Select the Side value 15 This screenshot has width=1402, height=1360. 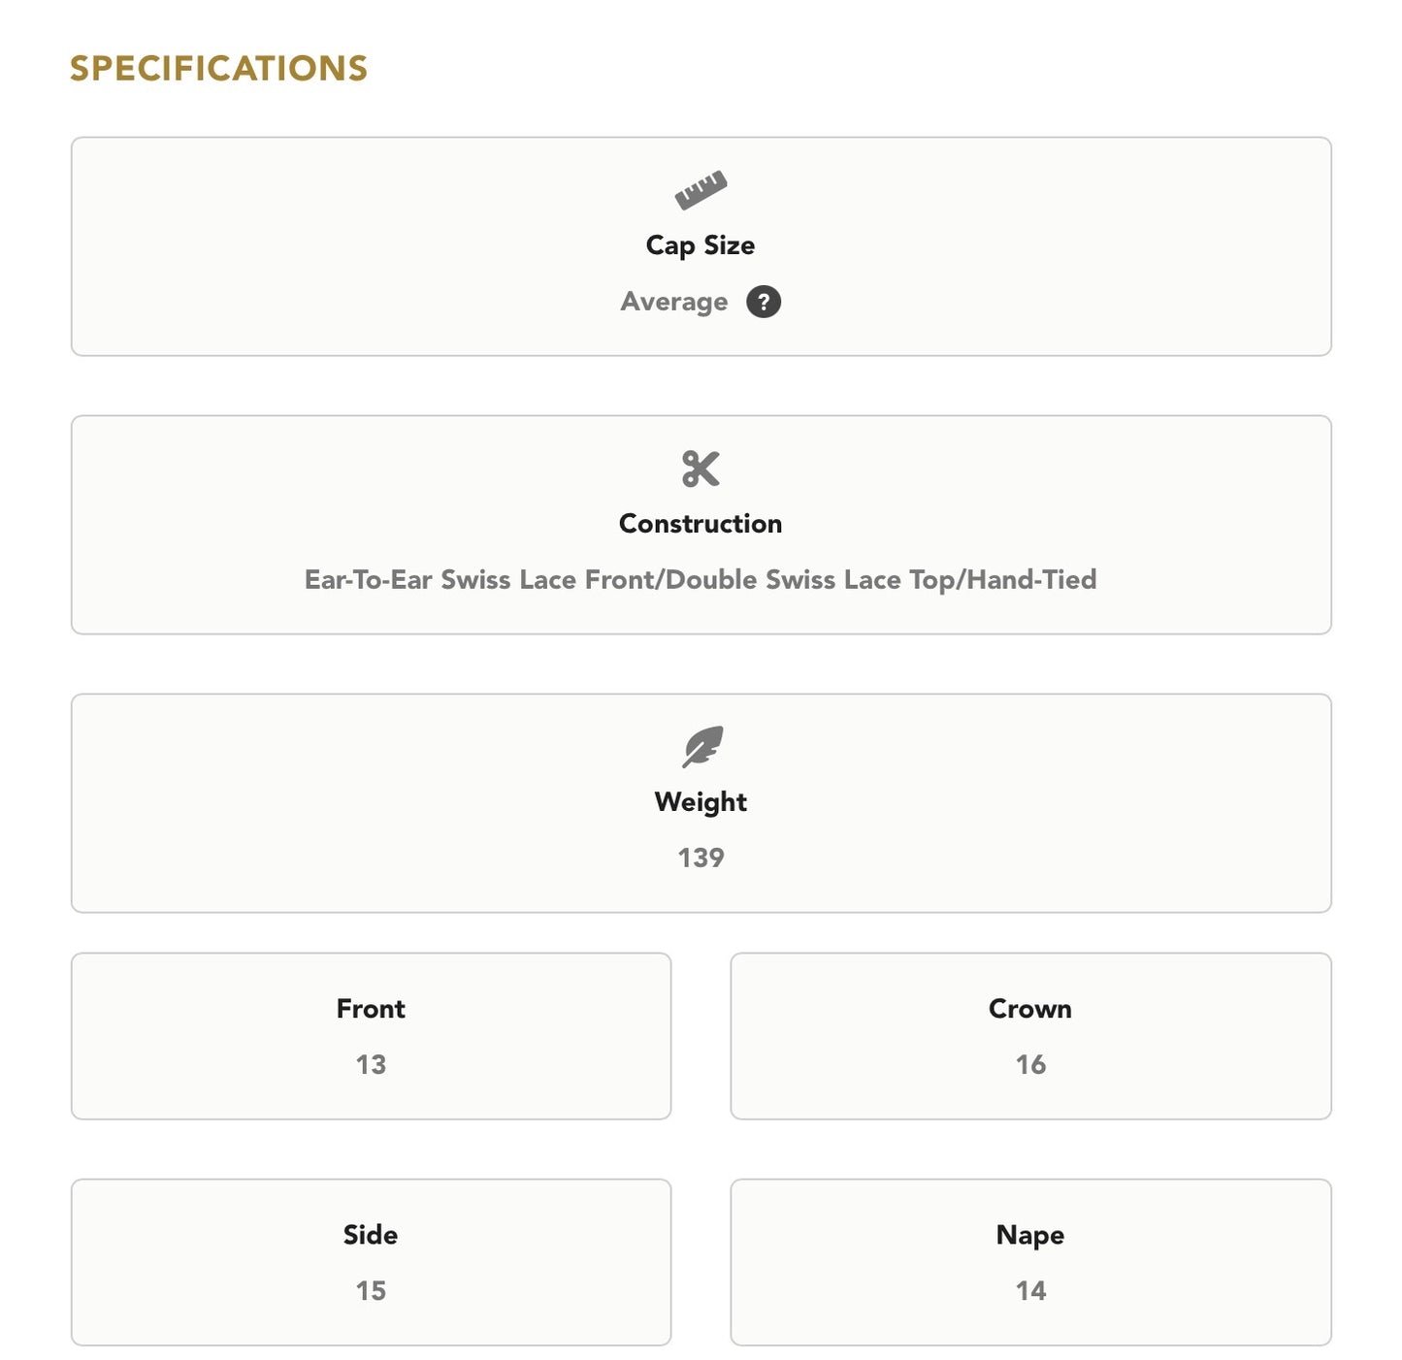point(371,1291)
